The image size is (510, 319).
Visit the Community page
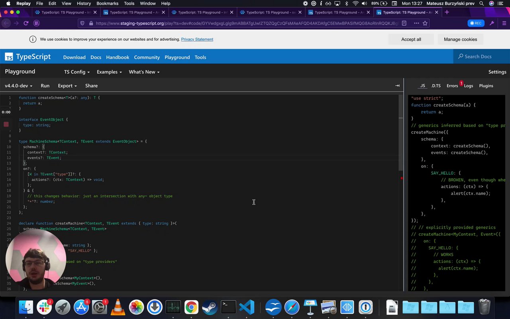[x=147, y=57]
